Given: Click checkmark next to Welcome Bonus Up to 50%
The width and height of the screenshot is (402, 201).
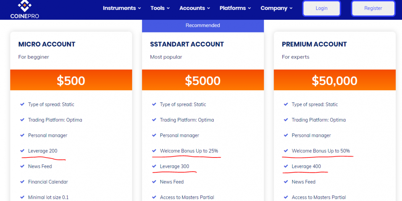Looking at the screenshot, I should (x=286, y=151).
